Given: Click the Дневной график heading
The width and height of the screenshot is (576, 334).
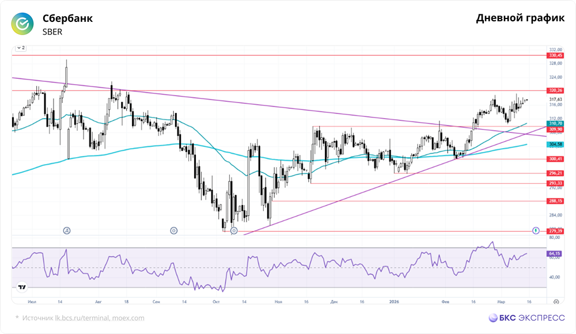Looking at the screenshot, I should coord(520,18).
